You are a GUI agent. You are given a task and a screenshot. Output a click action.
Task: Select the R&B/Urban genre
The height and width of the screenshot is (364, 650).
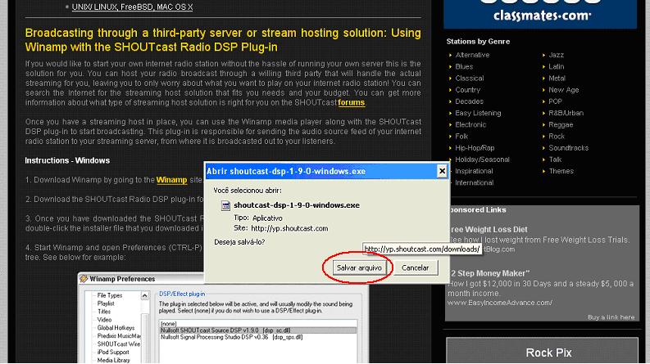pos(566,113)
